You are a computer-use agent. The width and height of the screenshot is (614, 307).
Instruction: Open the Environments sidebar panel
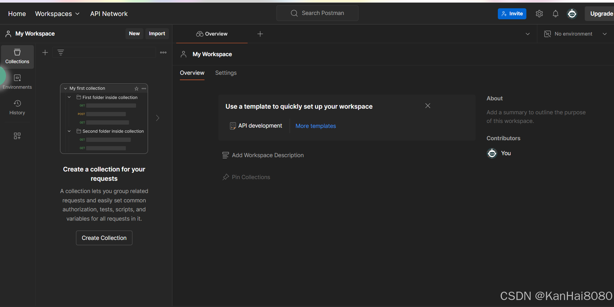pos(17,82)
